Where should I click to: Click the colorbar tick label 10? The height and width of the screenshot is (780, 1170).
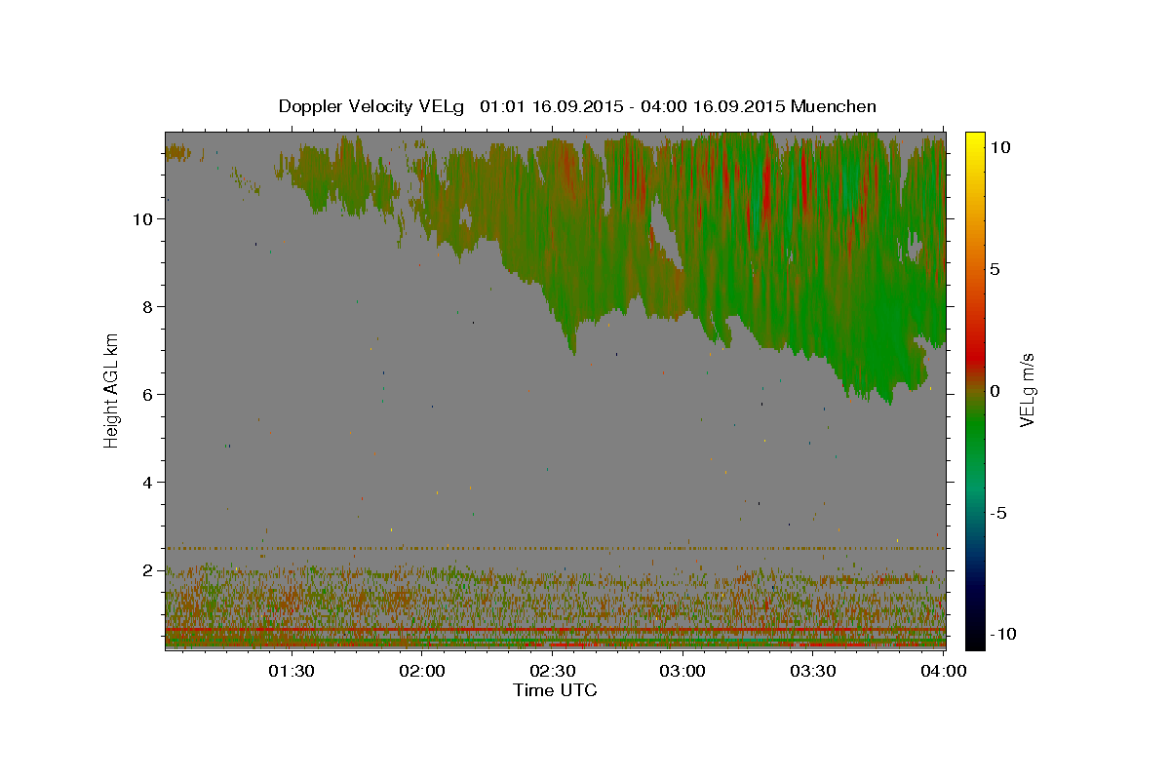pyautogui.click(x=1000, y=146)
